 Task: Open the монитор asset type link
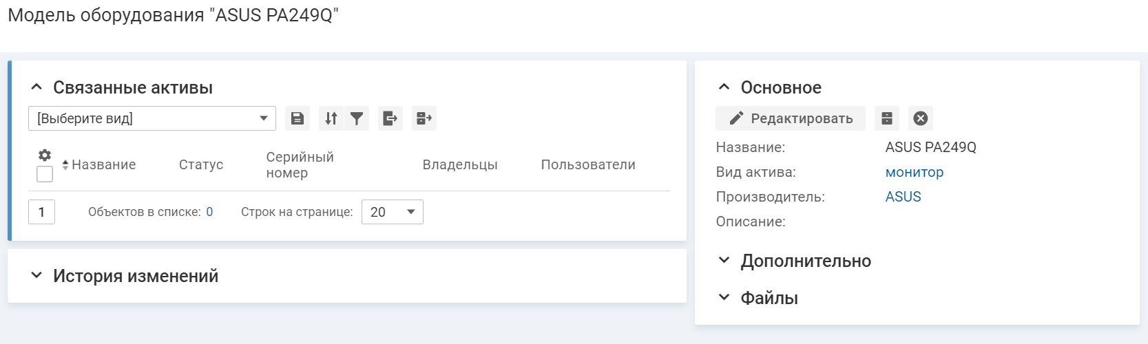click(914, 172)
